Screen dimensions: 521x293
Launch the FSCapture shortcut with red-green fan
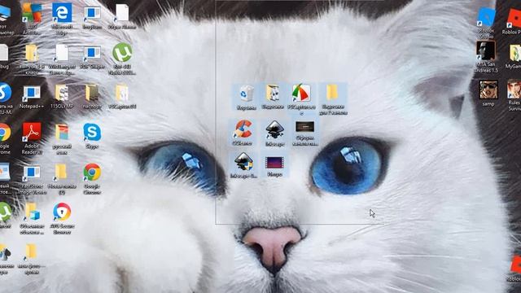pyautogui.click(x=301, y=99)
